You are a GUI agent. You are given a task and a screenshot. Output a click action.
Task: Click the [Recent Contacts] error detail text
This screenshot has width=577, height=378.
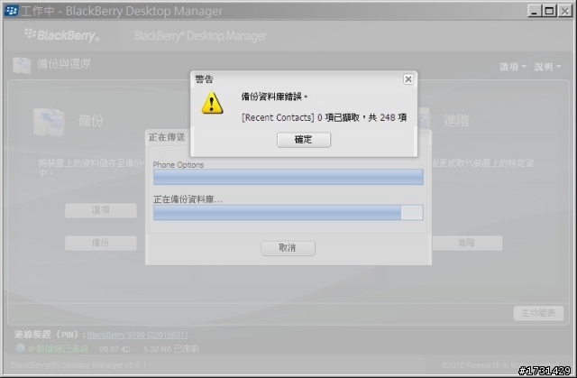[324, 118]
